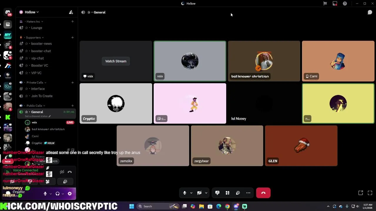Click the Watch Stream button

[116, 61]
